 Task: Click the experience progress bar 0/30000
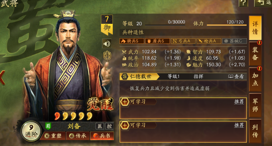click(x=165, y=23)
